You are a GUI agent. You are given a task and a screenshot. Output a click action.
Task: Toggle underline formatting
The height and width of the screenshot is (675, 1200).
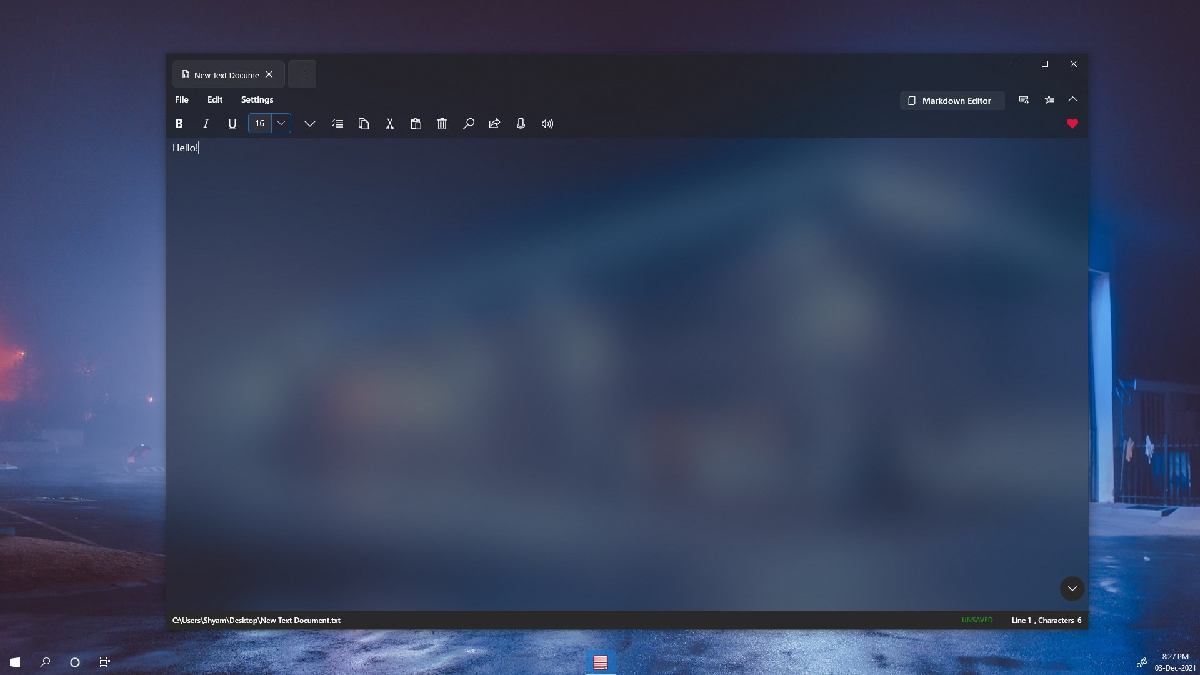(232, 124)
